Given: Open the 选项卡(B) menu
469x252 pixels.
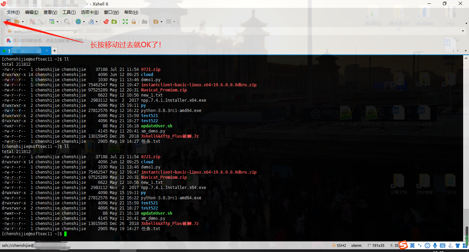Looking at the screenshot, I should (x=90, y=12).
